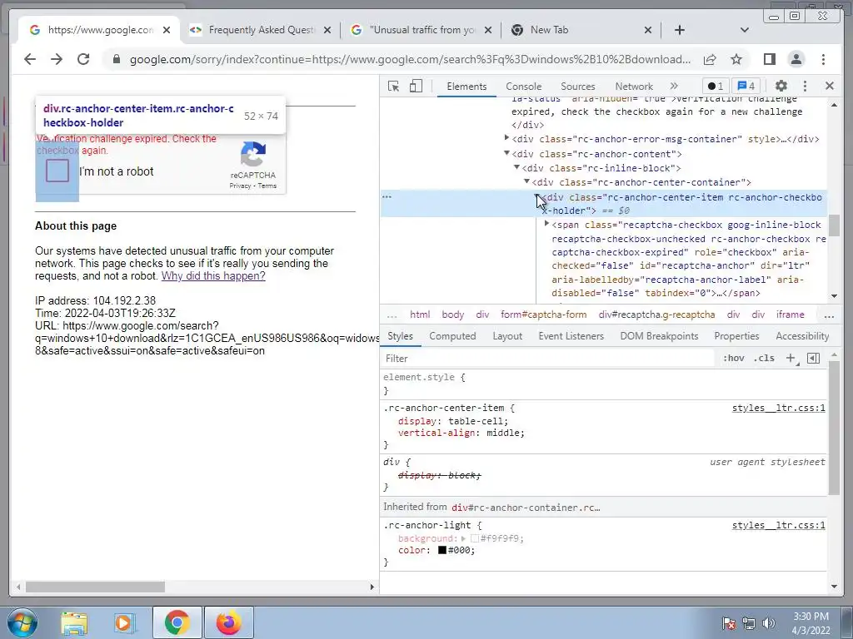Toggle the :hov element state button

733,358
